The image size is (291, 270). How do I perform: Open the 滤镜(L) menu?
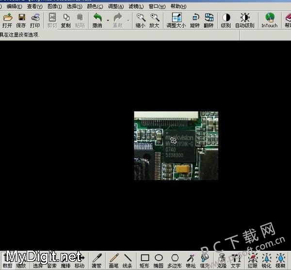coord(136,6)
